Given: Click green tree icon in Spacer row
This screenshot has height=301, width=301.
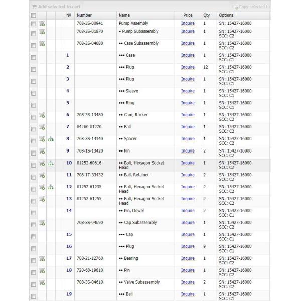Looking at the screenshot, I should coord(51,139).
